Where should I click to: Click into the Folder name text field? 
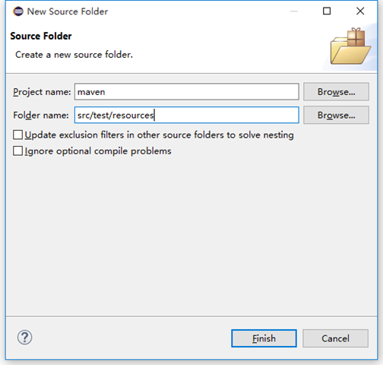tap(187, 115)
